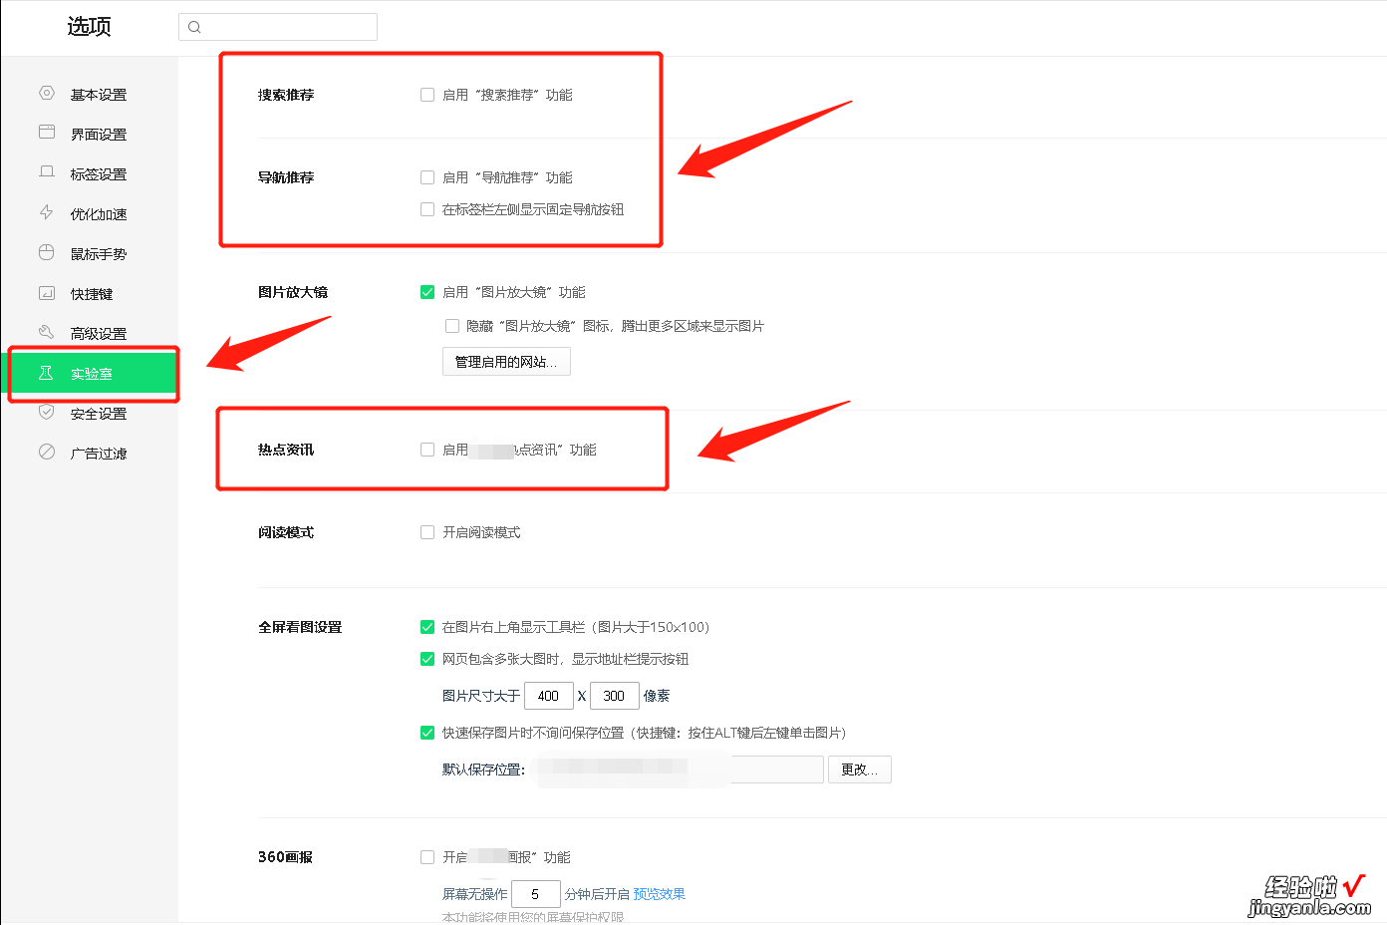
Task: Click the 全屏看图设置 section label
Action: pyautogui.click(x=300, y=627)
